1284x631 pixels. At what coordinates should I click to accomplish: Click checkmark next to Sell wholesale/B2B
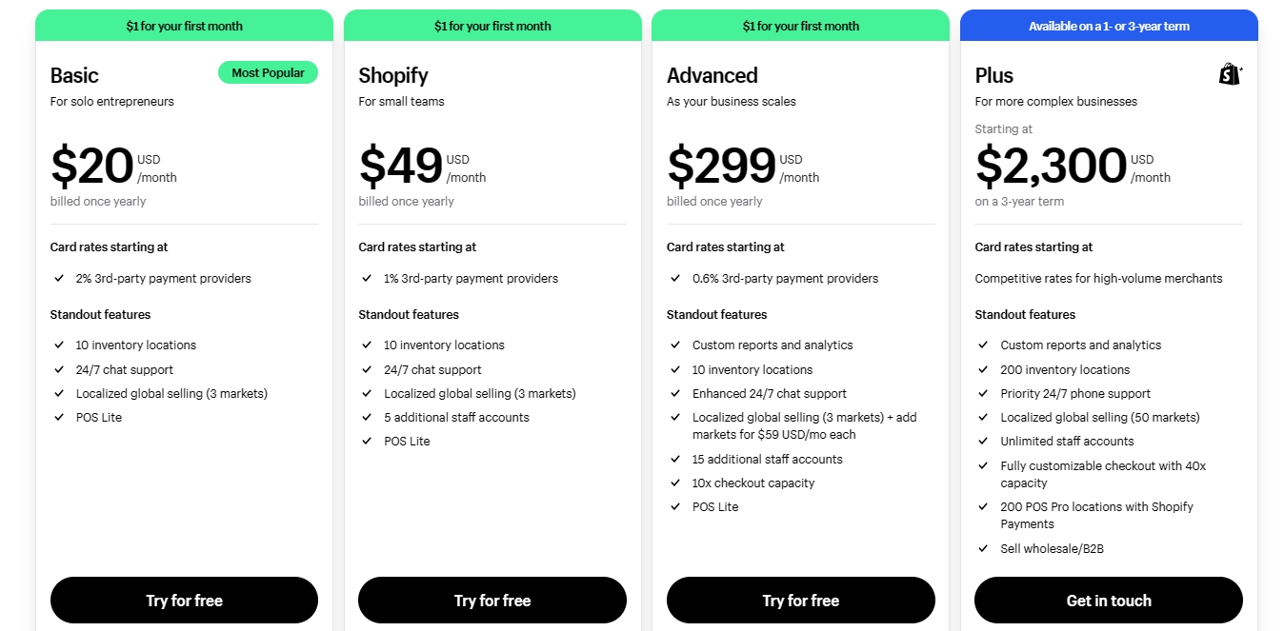(984, 548)
